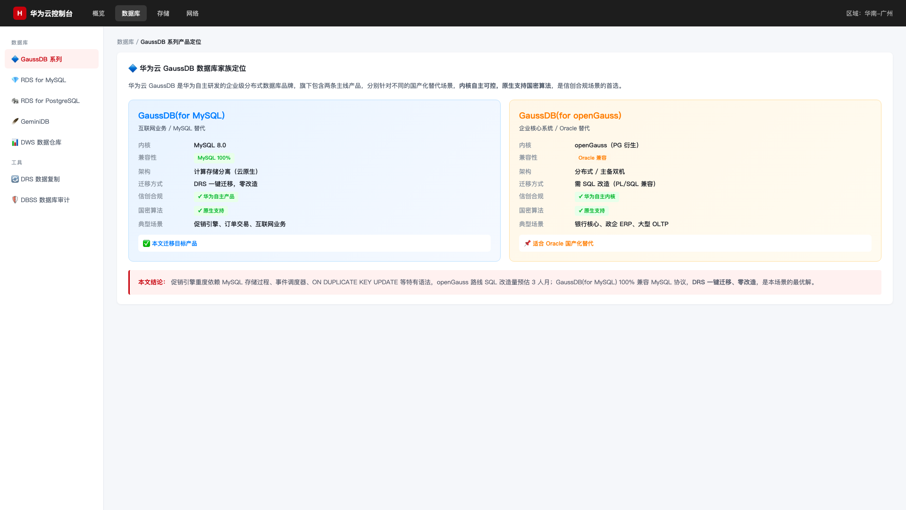Click the MySQL 8.0 kernel value
The width and height of the screenshot is (906, 510).
pos(210,145)
